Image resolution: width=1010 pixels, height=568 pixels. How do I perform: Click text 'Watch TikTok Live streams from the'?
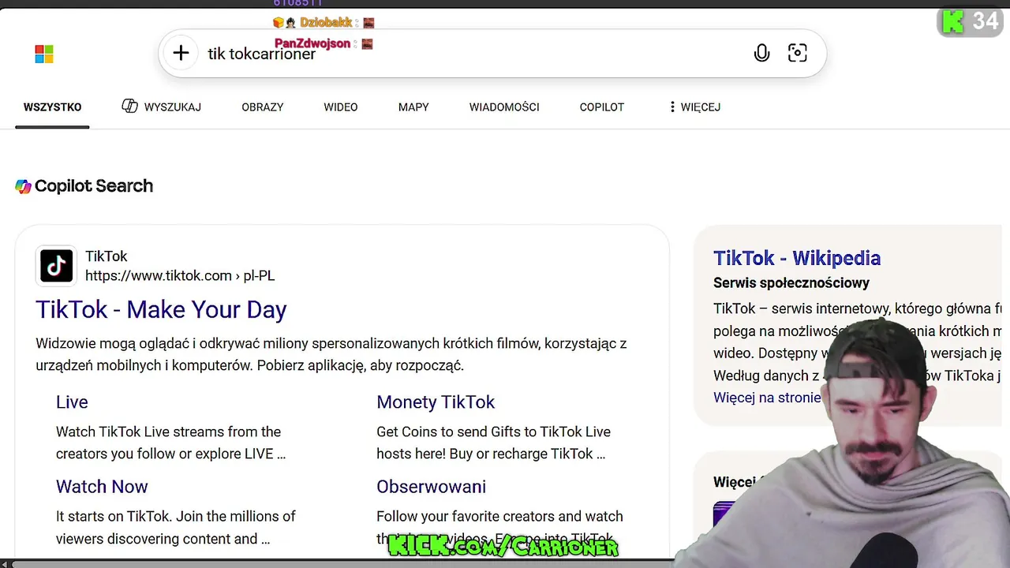pos(168,432)
